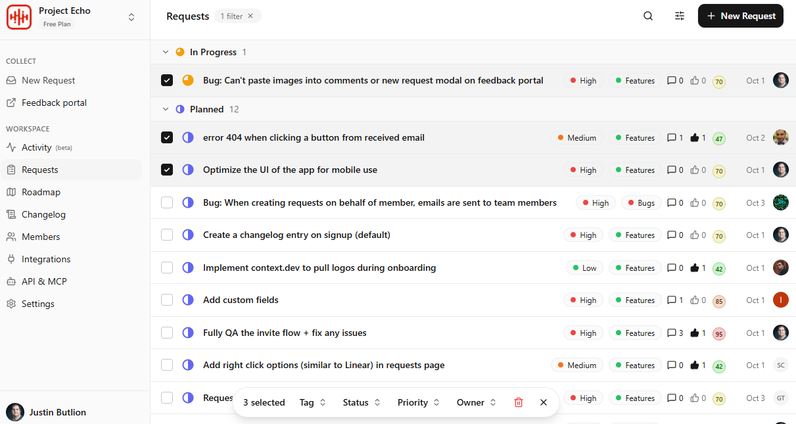
Task: Remove the '1 filter' chip X
Action: point(250,16)
